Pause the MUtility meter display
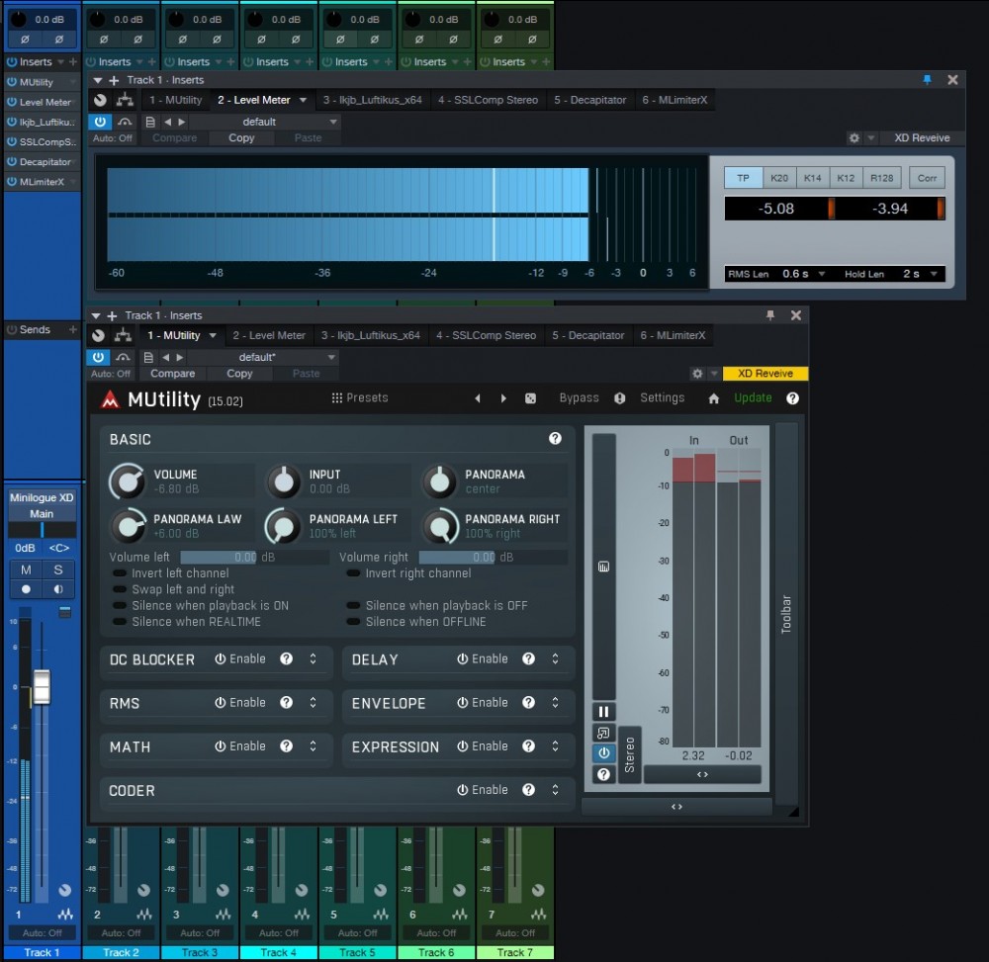The image size is (989, 962). [x=603, y=712]
